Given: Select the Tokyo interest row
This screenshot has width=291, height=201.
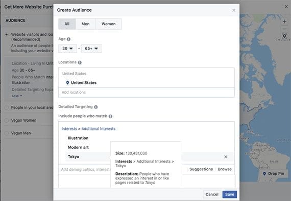Looking at the screenshot, I should pos(150,157).
